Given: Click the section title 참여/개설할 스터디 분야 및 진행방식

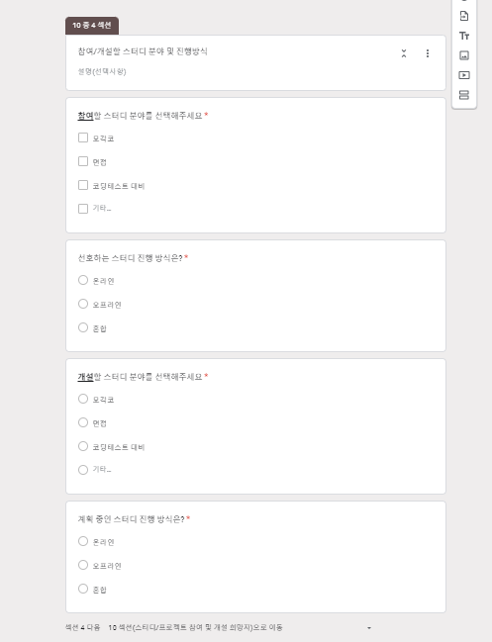Looking at the screenshot, I should tap(143, 51).
